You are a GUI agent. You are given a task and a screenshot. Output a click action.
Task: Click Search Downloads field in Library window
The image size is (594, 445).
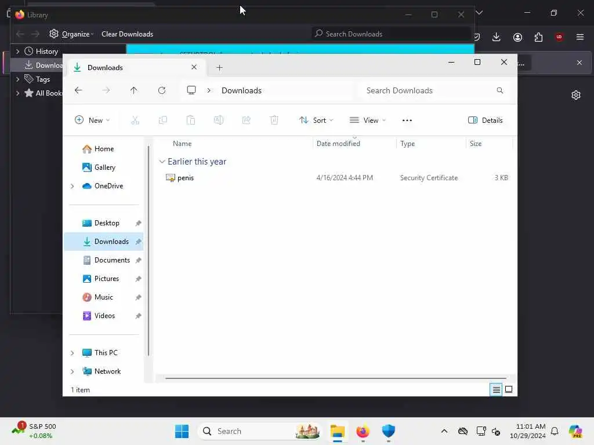390,34
